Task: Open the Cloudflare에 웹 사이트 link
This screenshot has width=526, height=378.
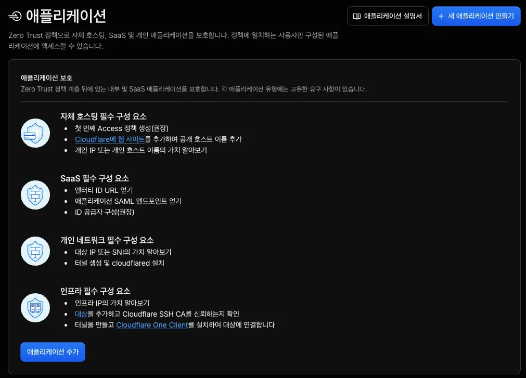Action: point(110,139)
